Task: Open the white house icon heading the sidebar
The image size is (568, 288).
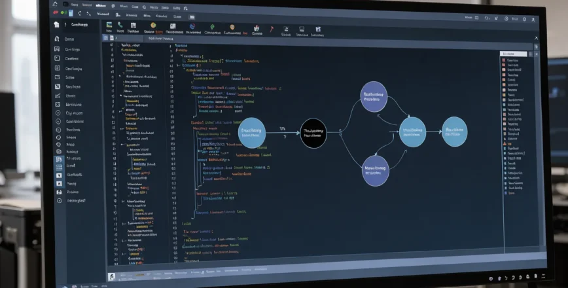Action: 56,24
